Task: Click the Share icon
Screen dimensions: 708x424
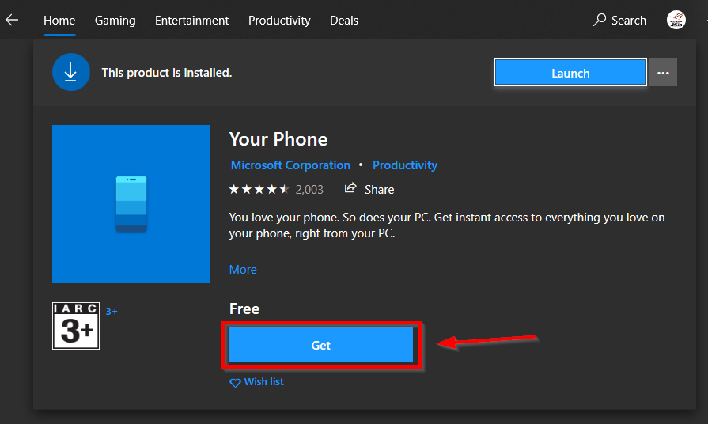Action: pos(350,188)
